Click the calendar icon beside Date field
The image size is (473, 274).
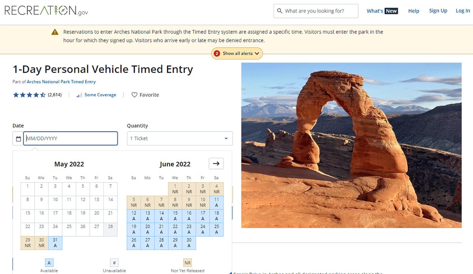click(x=18, y=139)
